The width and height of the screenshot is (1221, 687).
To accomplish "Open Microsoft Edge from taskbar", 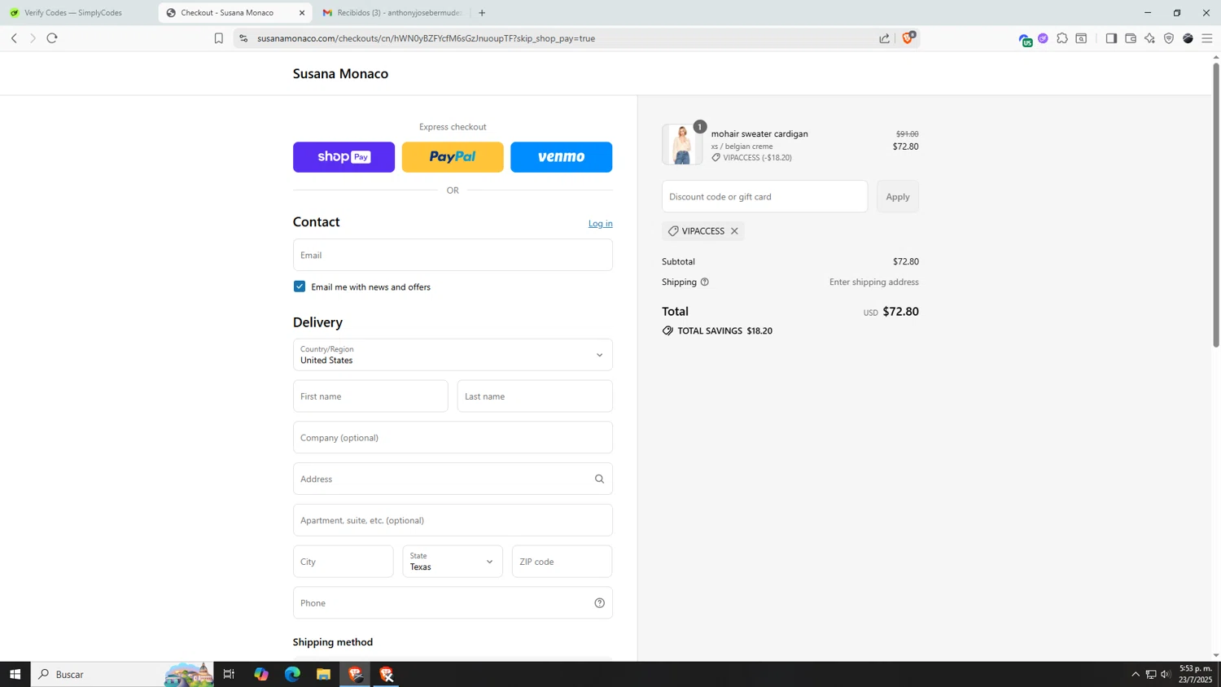I will click(x=292, y=674).
